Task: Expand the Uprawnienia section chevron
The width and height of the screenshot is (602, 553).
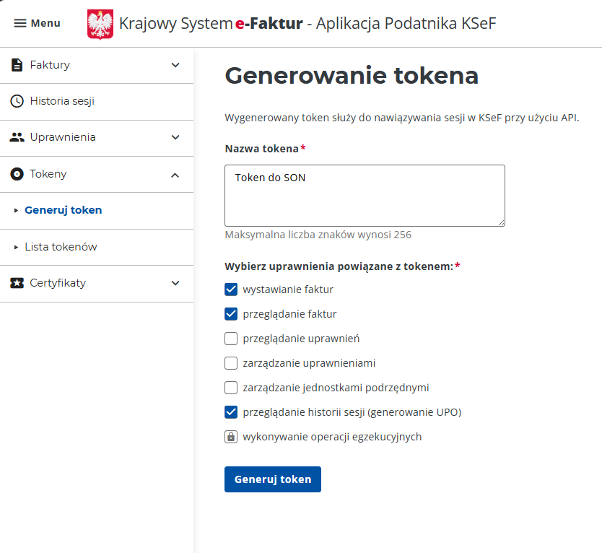Action: click(175, 137)
